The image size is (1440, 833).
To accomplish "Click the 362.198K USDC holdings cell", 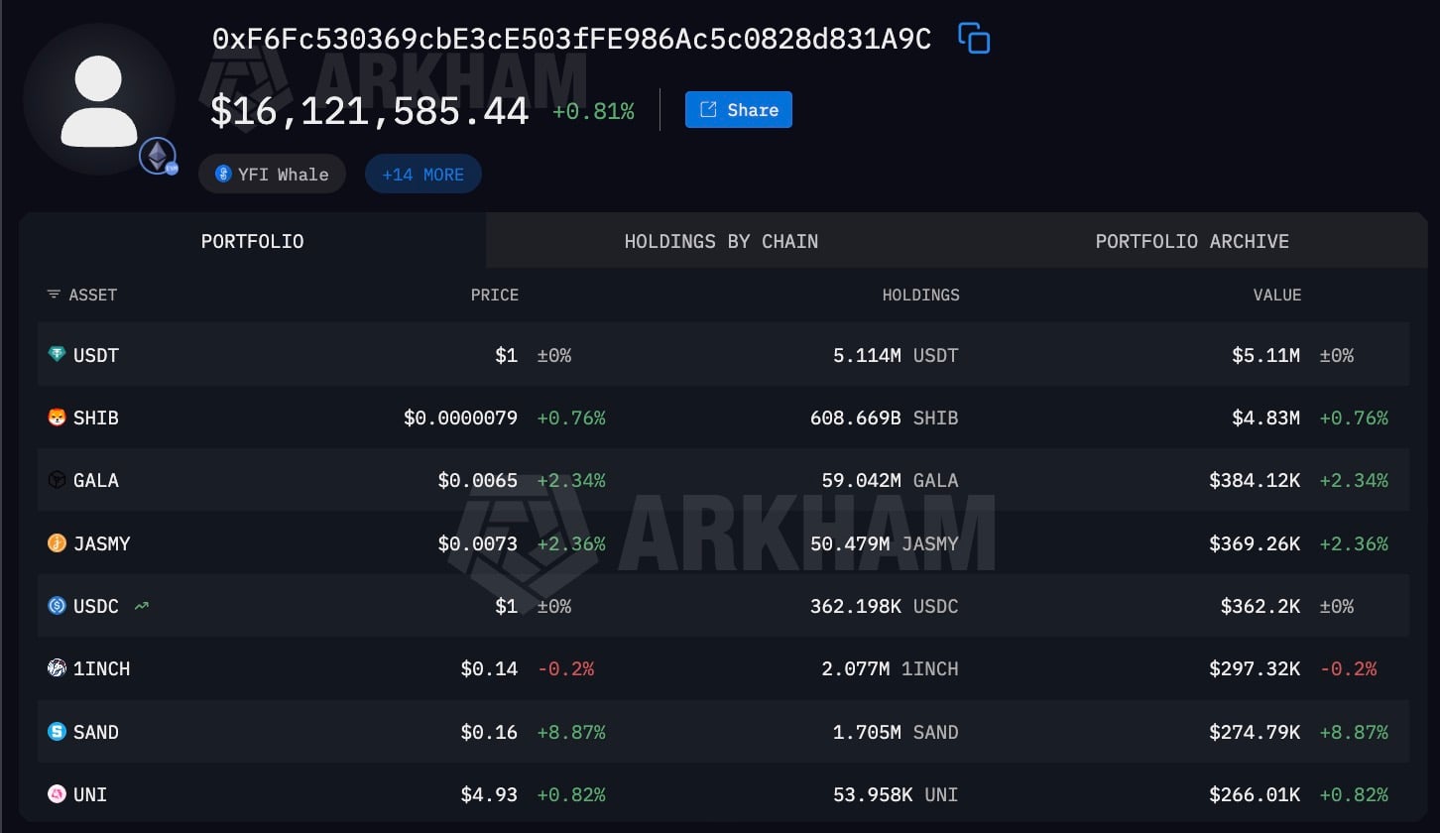I will [885, 606].
